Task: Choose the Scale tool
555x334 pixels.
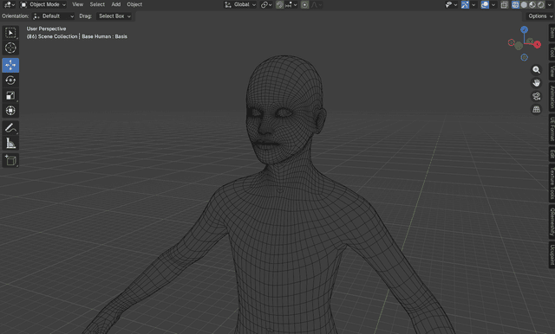Action: coord(10,96)
